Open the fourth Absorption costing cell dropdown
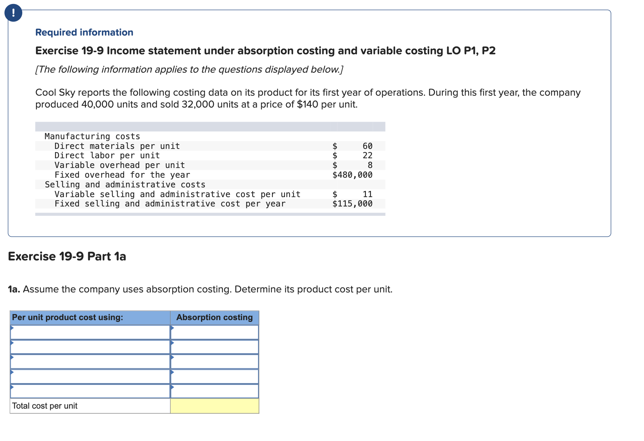 [x=214, y=376]
